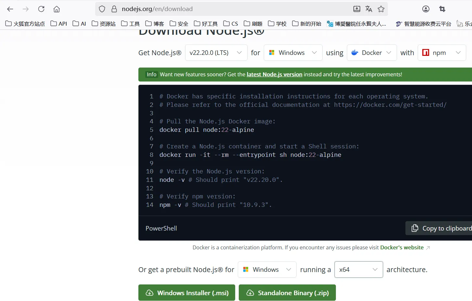Expand the Docker install method dropdown

[x=372, y=53]
